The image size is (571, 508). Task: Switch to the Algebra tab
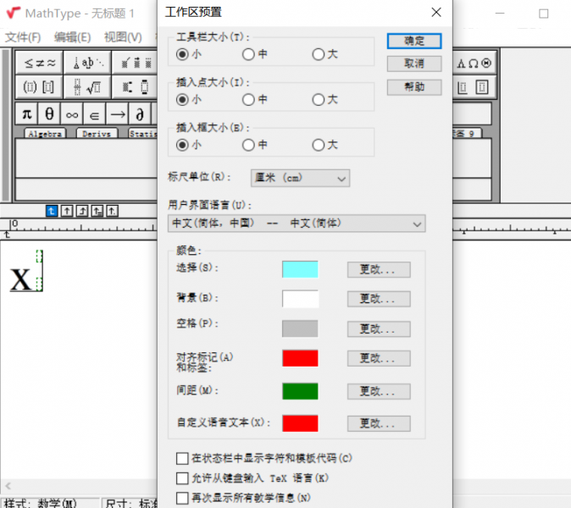point(45,134)
